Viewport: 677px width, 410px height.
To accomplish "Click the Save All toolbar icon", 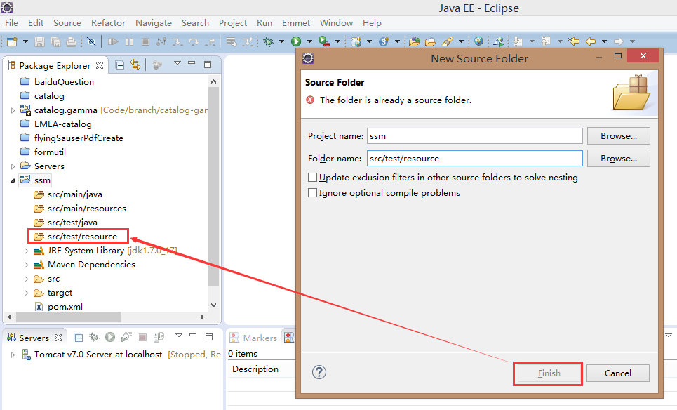I will [x=55, y=41].
